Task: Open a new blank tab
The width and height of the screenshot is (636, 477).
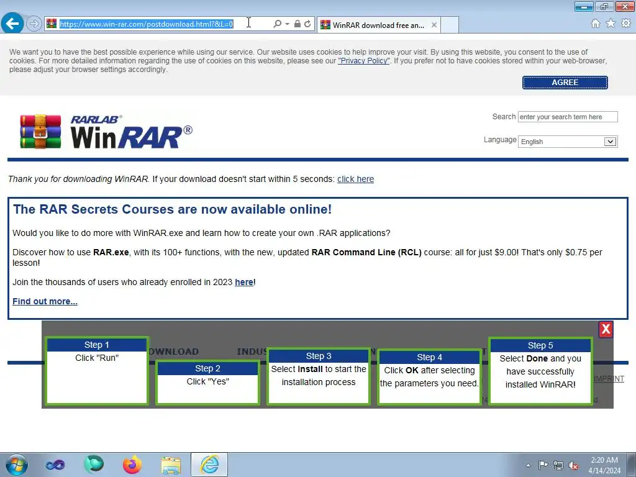Action: pos(450,25)
